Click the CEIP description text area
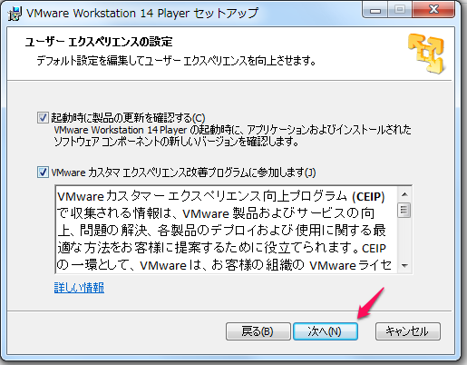 pyautogui.click(x=227, y=231)
